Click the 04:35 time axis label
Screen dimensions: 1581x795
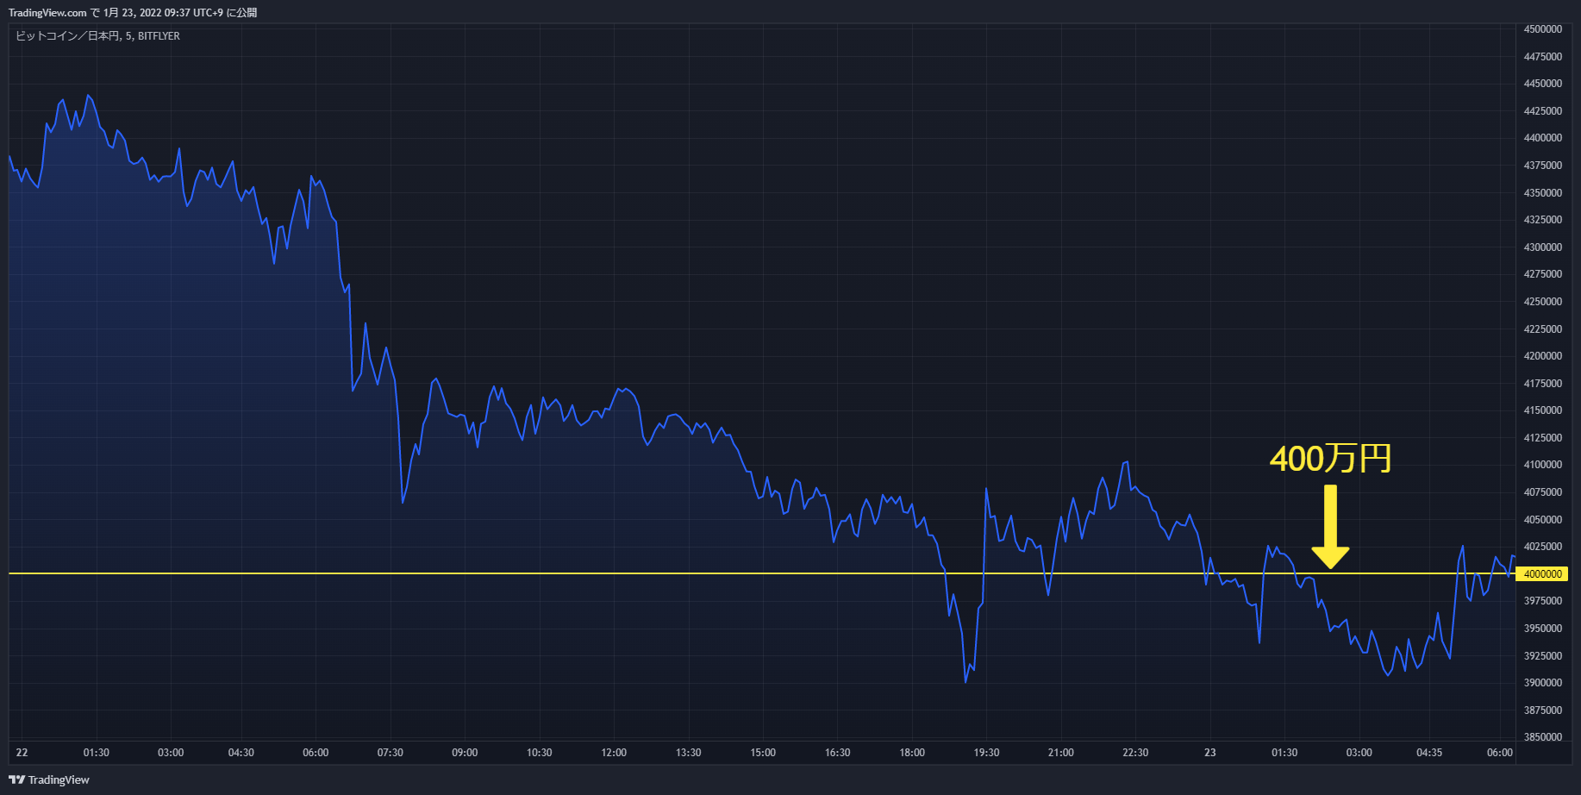click(1429, 753)
